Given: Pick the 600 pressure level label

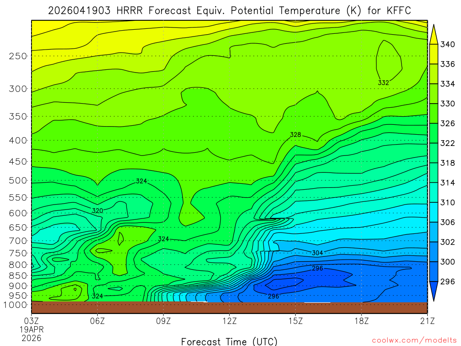Looking at the screenshot, I should pyautogui.click(x=18, y=213).
